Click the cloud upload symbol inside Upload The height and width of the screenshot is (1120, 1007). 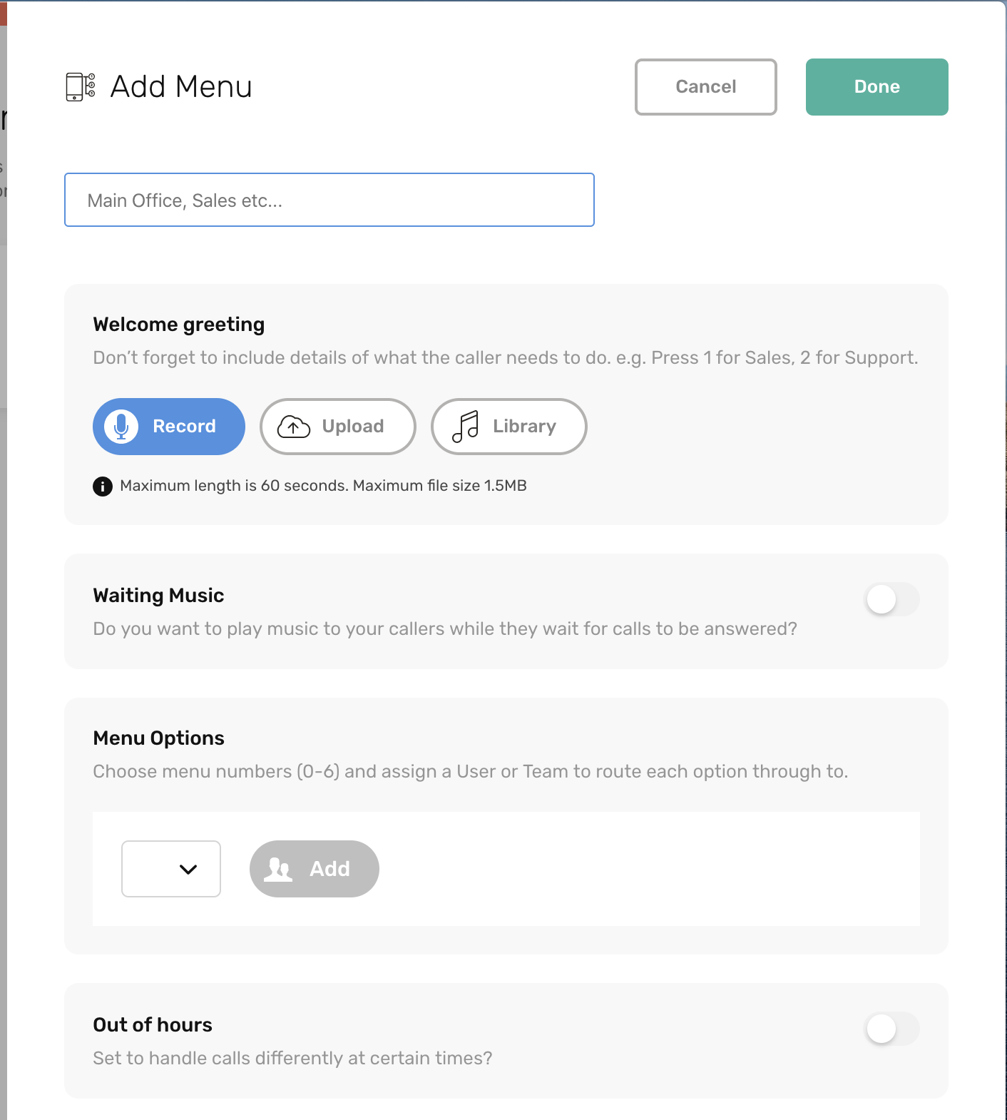pos(294,426)
